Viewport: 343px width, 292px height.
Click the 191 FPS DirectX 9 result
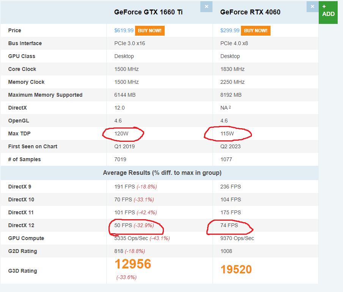click(x=124, y=187)
